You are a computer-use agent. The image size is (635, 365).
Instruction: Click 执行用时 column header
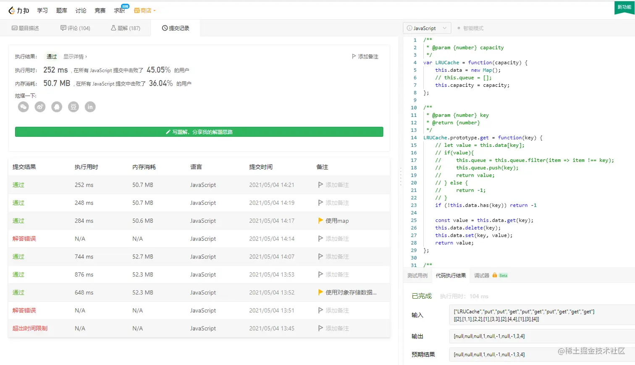[87, 167]
